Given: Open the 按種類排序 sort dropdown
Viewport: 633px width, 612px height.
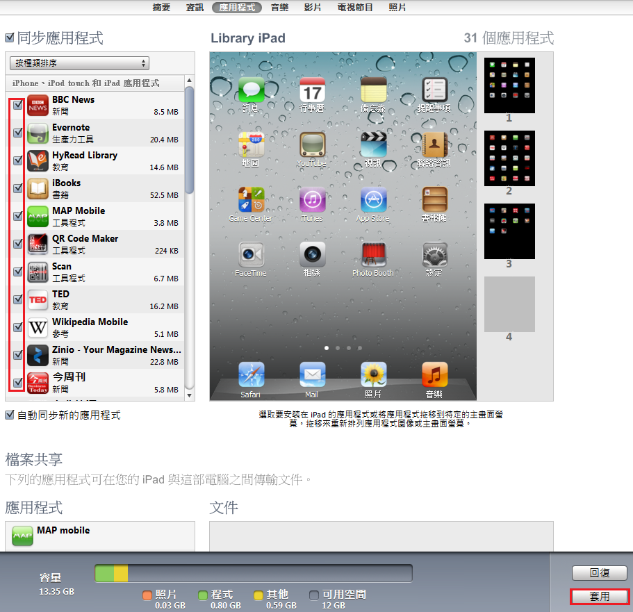Looking at the screenshot, I should point(79,63).
